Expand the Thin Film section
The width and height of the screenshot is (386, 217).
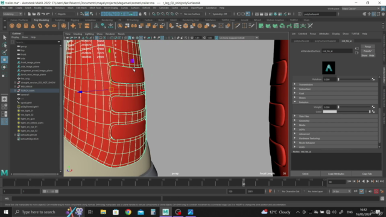tap(336, 116)
